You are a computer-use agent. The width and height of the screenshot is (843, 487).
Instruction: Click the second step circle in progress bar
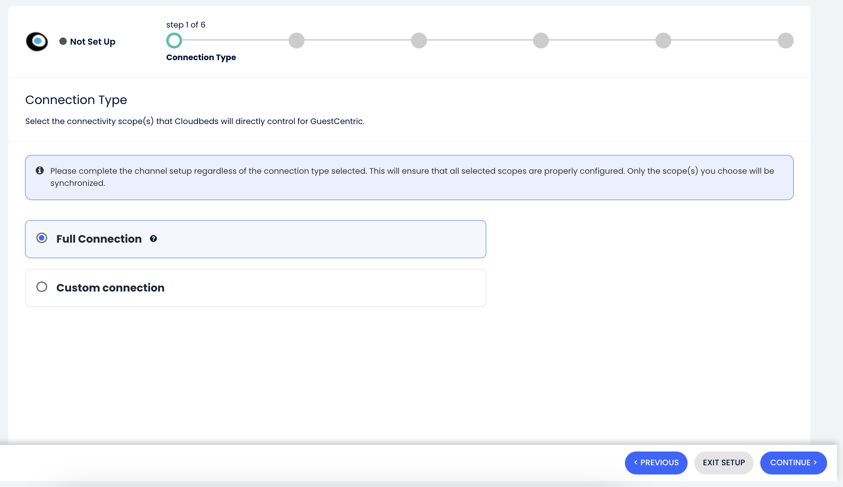coord(297,41)
